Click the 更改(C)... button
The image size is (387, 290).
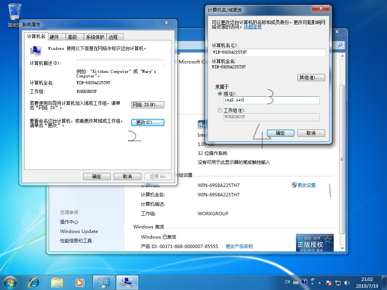click(147, 123)
